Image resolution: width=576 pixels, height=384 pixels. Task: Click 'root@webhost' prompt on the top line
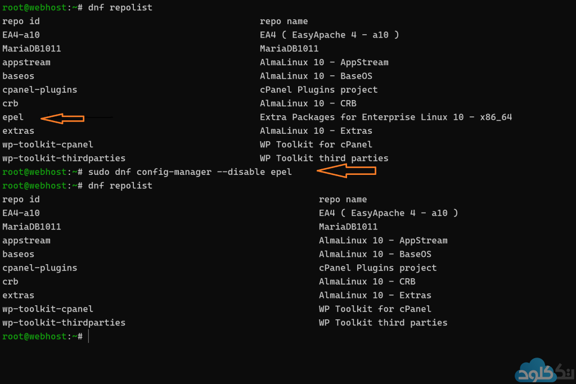tap(34, 7)
